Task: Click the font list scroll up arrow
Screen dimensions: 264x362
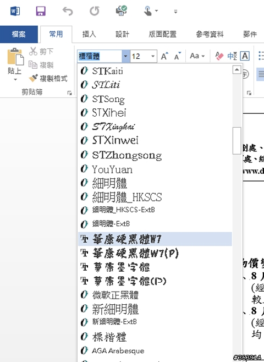Action: (237, 70)
